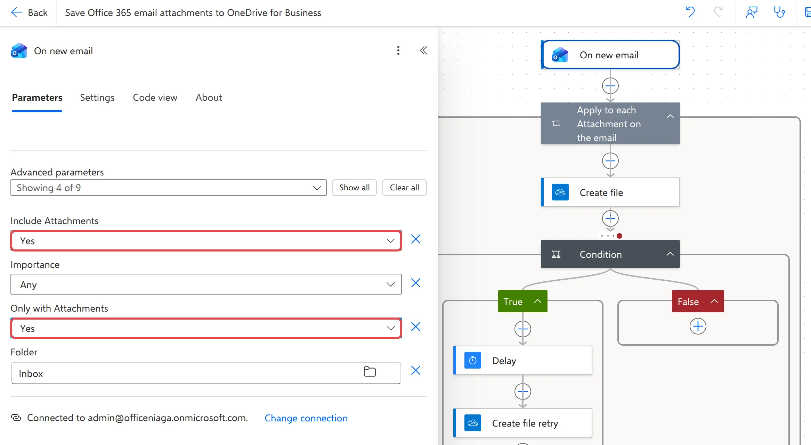The width and height of the screenshot is (811, 445).
Task: Open the Advanced parameters Showing 4 of 9 dropdown
Action: tap(169, 188)
